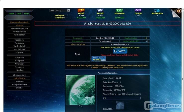Click the player ID value 162
This screenshot has height=112, width=184.
coord(146,41)
